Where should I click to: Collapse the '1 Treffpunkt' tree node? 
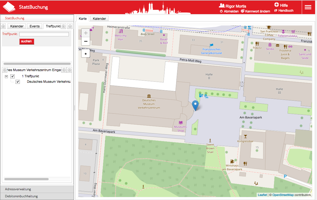pyautogui.click(x=7, y=77)
